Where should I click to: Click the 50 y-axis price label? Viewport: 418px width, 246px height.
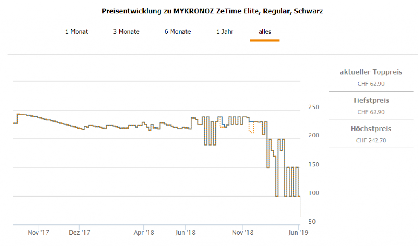(x=312, y=222)
